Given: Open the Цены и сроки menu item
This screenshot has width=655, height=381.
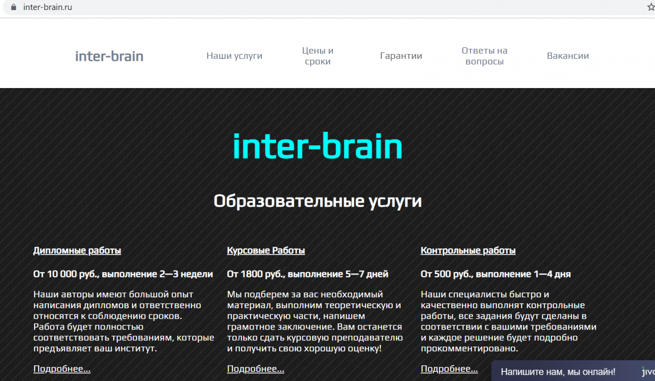Looking at the screenshot, I should pyautogui.click(x=318, y=56).
